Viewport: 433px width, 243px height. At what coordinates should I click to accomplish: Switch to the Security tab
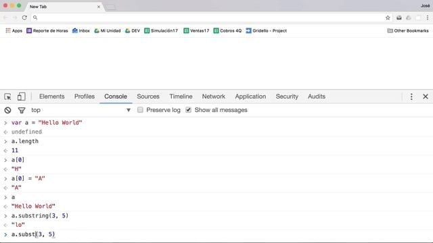pos(287,97)
